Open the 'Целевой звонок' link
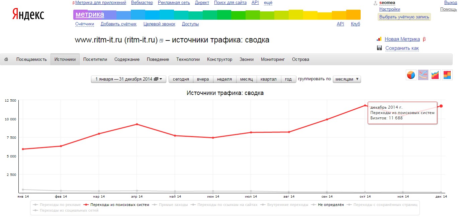Image resolution: width=459 pixels, height=219 pixels. point(159,24)
